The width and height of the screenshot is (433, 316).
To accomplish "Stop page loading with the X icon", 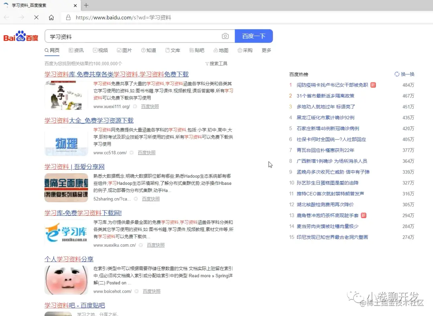I will 36,18.
